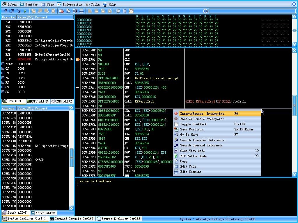
Task: Click the blue help question mark icon
Action: [x=205, y=11]
